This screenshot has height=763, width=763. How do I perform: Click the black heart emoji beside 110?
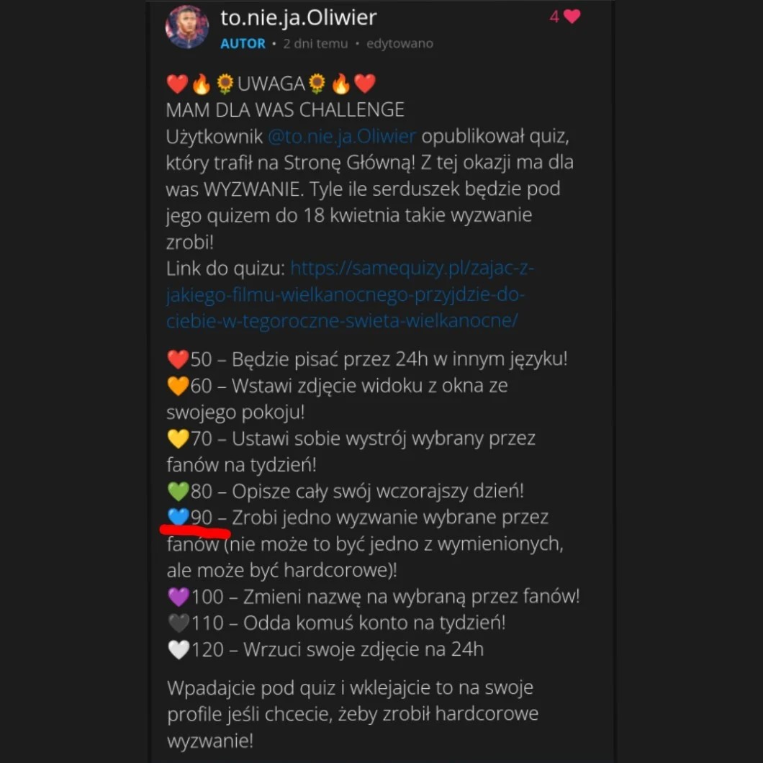177,623
